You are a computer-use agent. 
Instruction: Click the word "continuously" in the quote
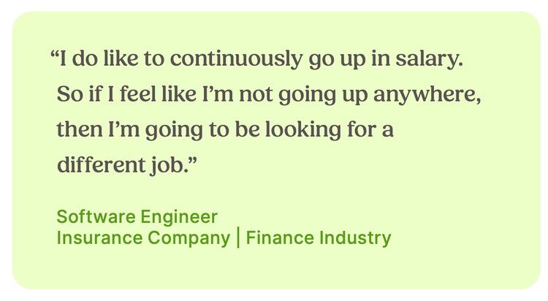[x=236, y=58]
